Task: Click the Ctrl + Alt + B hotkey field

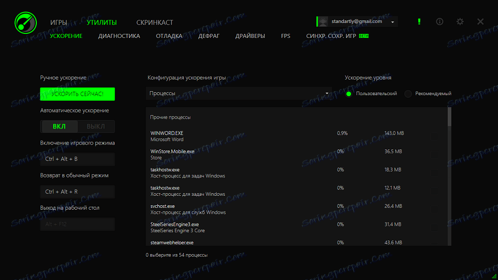Action: click(x=78, y=159)
